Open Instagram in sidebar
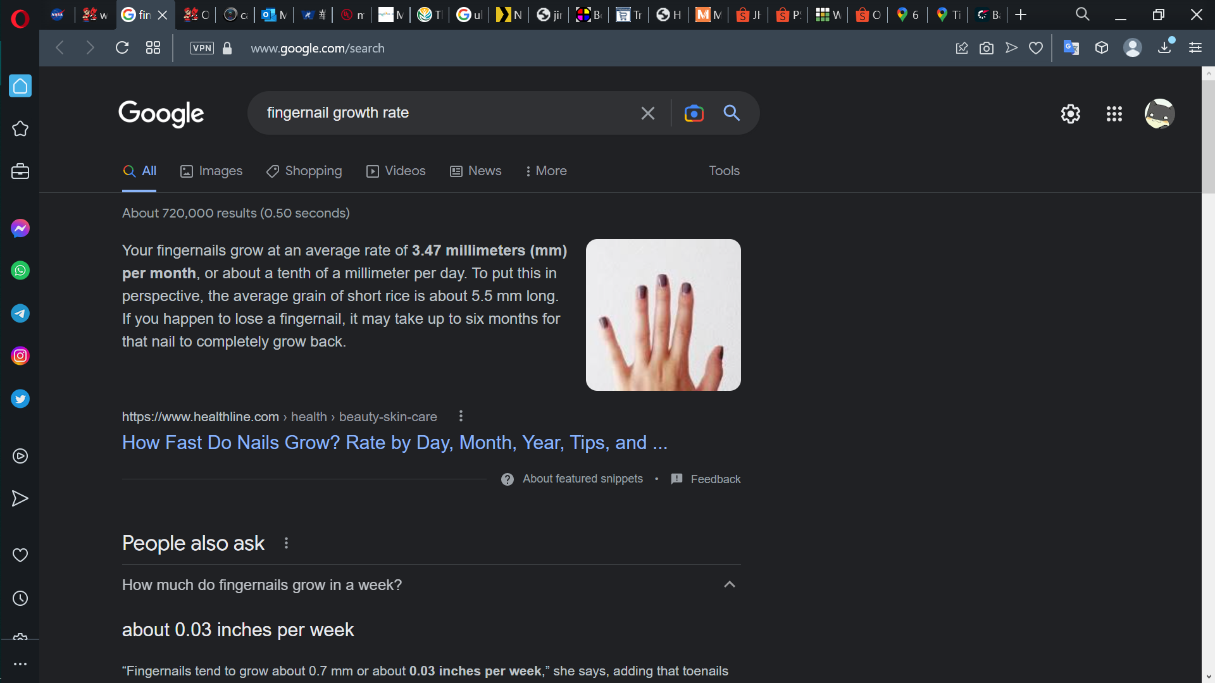 click(x=20, y=356)
